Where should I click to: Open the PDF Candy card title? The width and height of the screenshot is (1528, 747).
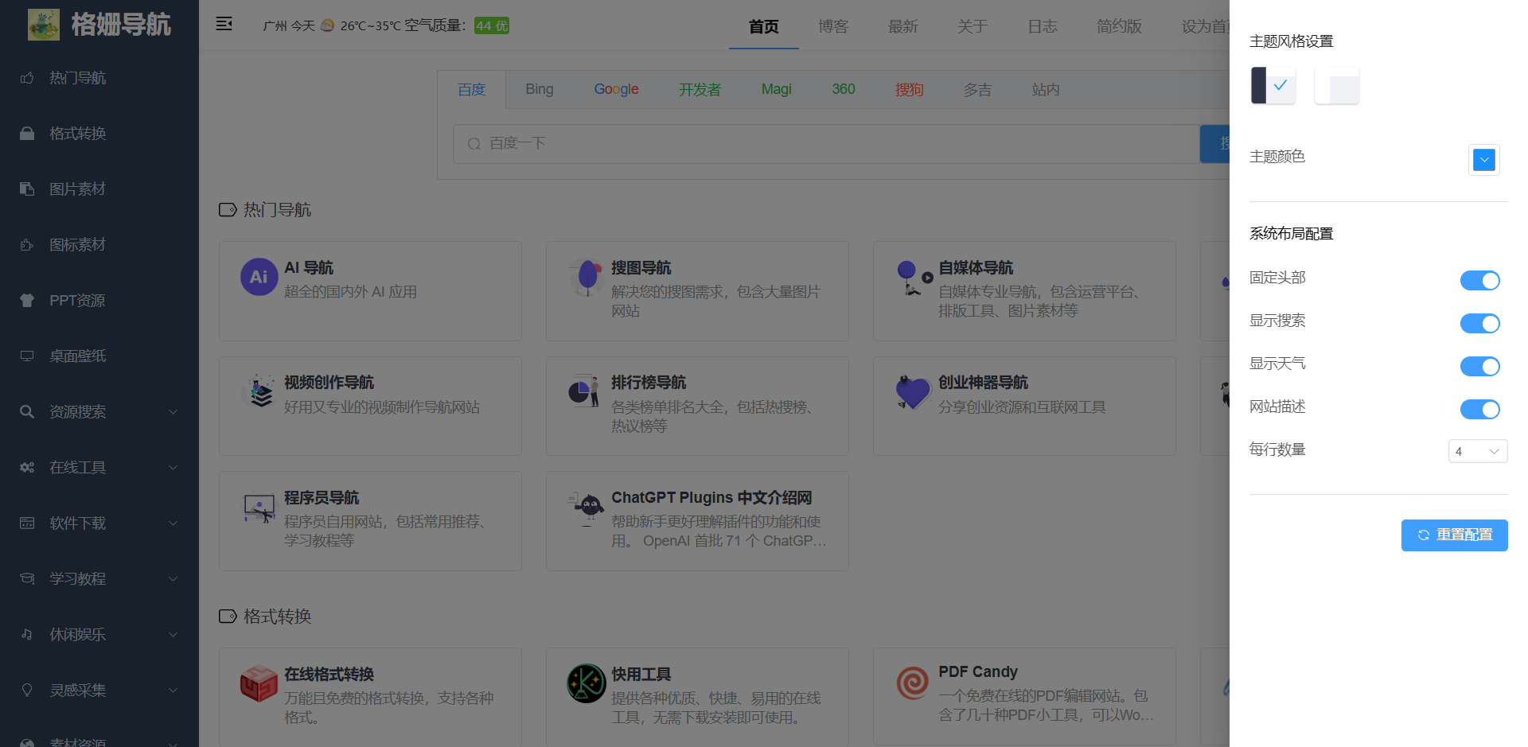click(x=978, y=671)
